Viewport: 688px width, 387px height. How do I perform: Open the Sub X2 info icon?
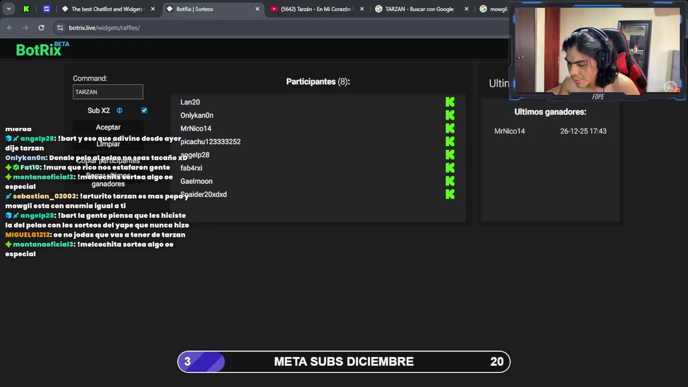click(119, 110)
